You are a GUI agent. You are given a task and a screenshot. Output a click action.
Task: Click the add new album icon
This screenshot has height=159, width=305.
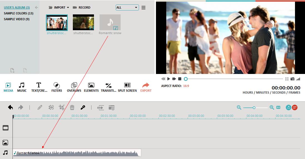12,70
